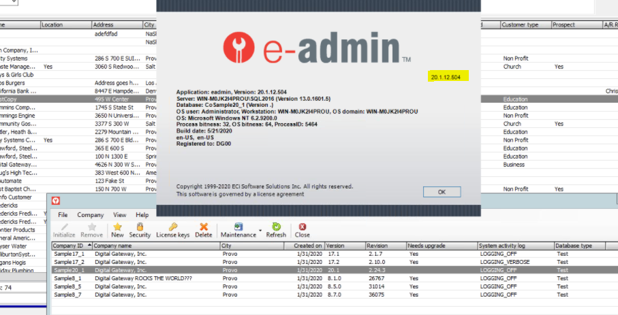This screenshot has width=618, height=315.
Task: Click address 1745 S State St in background
Action: [114, 107]
